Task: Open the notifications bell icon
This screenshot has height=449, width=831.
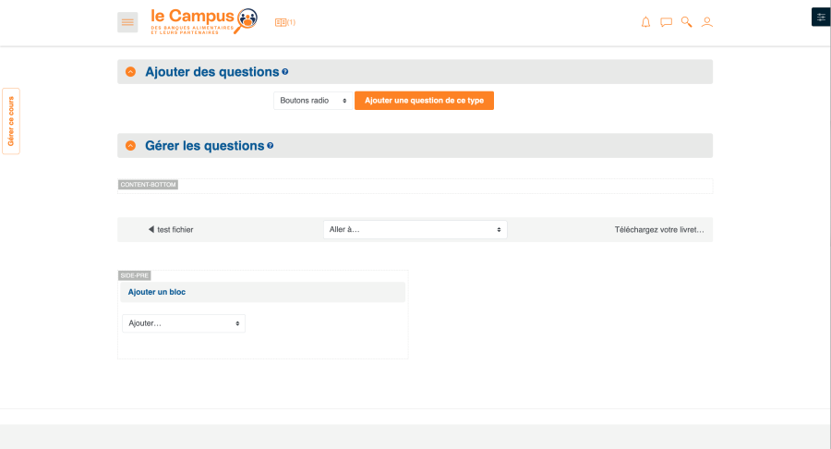Action: tap(645, 22)
